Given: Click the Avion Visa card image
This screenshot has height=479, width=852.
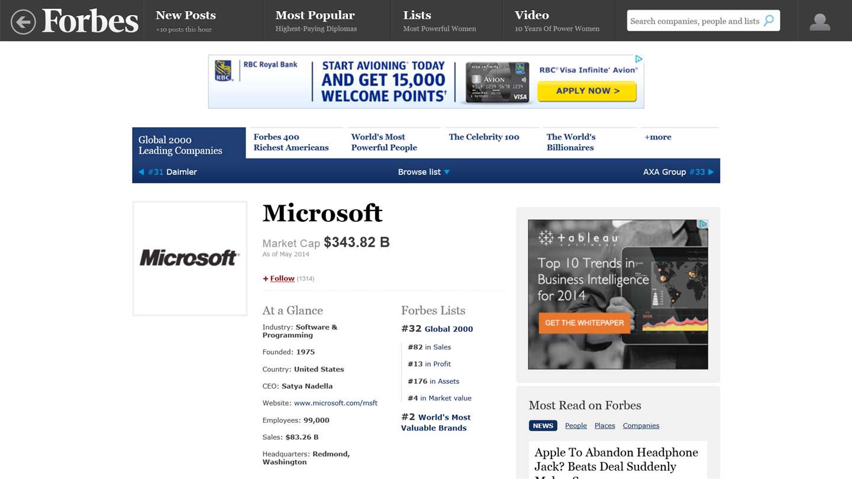Looking at the screenshot, I should [496, 82].
